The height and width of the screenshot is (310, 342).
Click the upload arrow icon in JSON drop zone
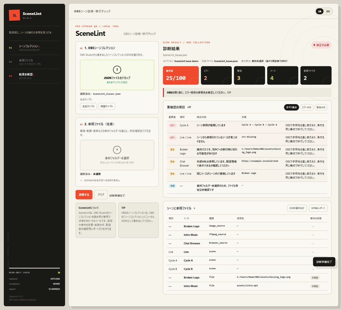coord(117,70)
